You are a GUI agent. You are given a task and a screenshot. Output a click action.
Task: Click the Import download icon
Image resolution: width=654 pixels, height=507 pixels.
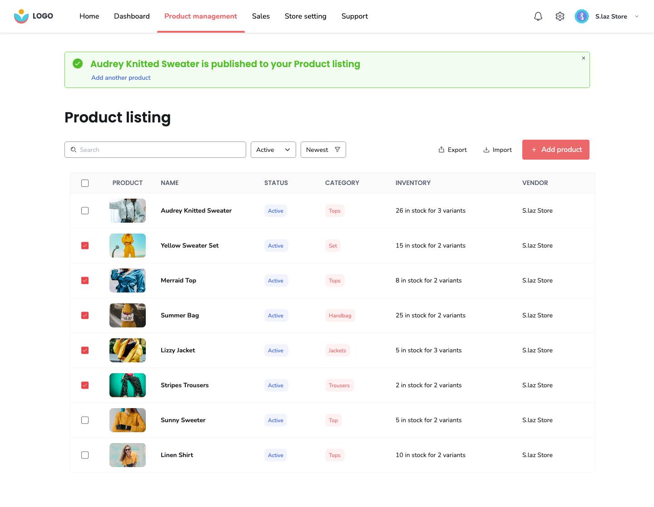point(486,150)
